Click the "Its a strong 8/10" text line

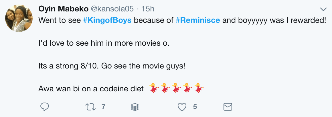click(112, 66)
